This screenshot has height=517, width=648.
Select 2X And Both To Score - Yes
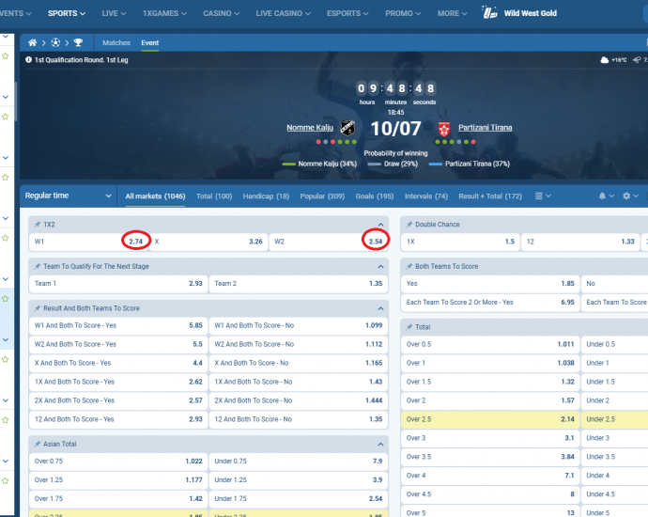(x=118, y=400)
